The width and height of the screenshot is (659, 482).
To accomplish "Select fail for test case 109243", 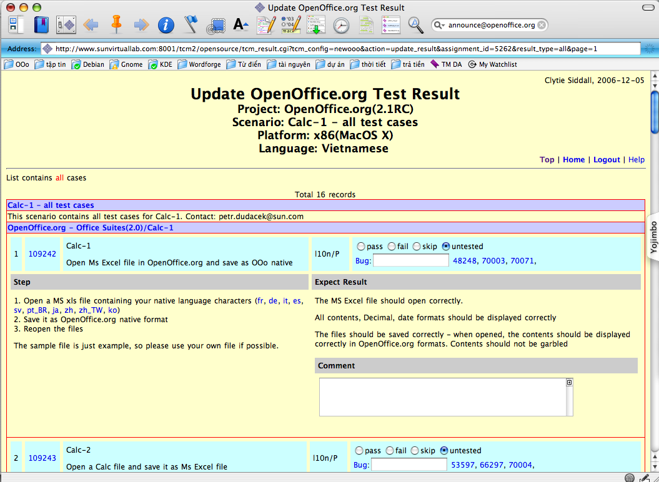I will click(390, 451).
